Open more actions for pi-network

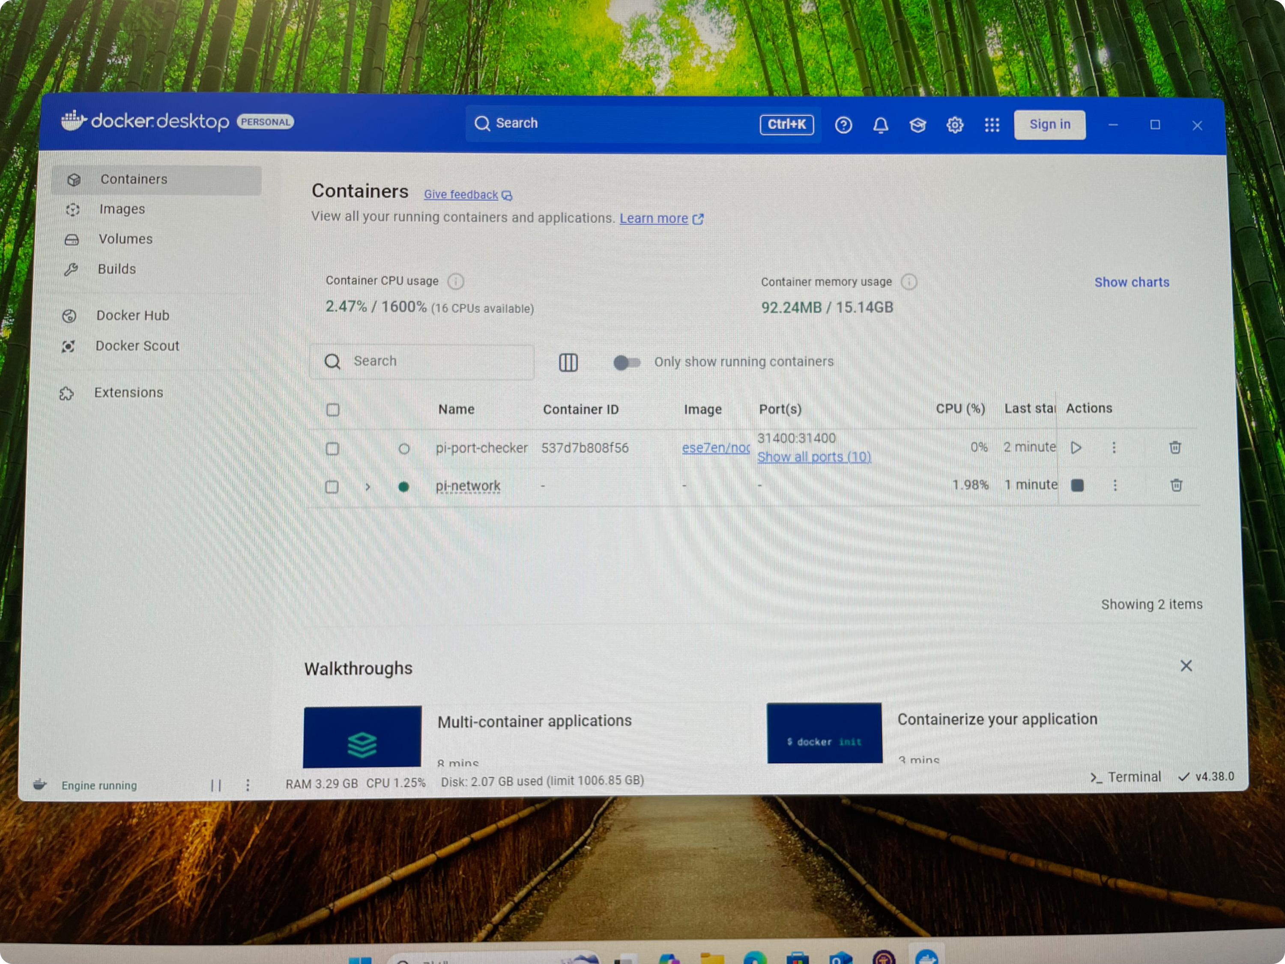(1115, 485)
